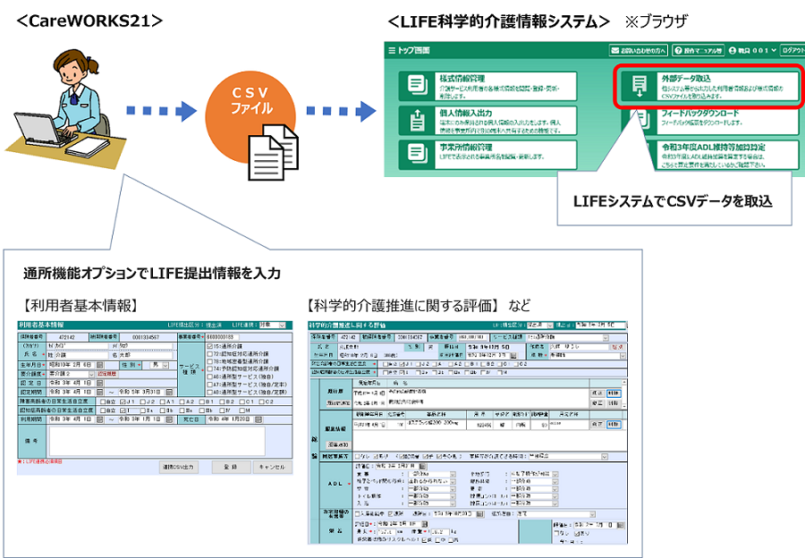Expand サービス種類 dropdown in evaluation form
Viewport: 805px width, 558px height.
606,337
